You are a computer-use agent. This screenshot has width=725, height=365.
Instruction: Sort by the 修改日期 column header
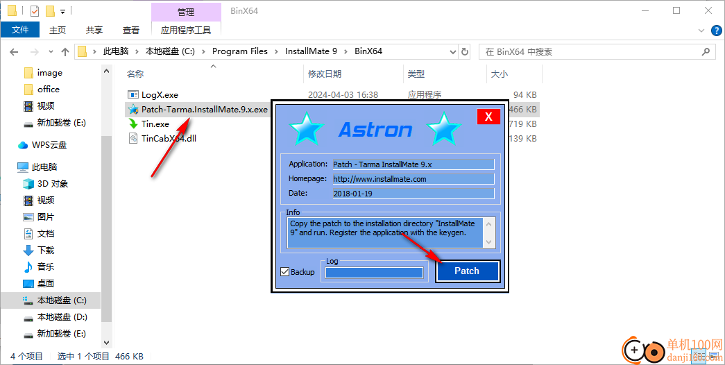click(x=325, y=74)
